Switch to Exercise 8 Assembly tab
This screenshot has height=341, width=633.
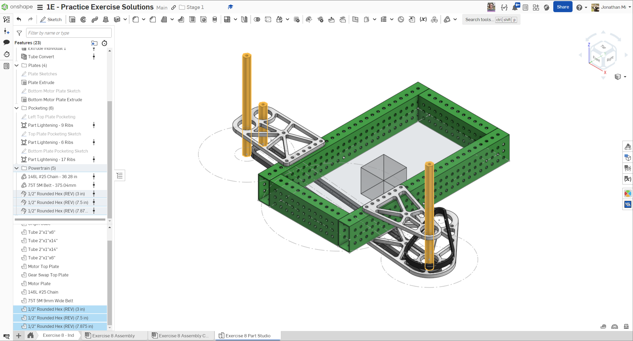pyautogui.click(x=113, y=335)
